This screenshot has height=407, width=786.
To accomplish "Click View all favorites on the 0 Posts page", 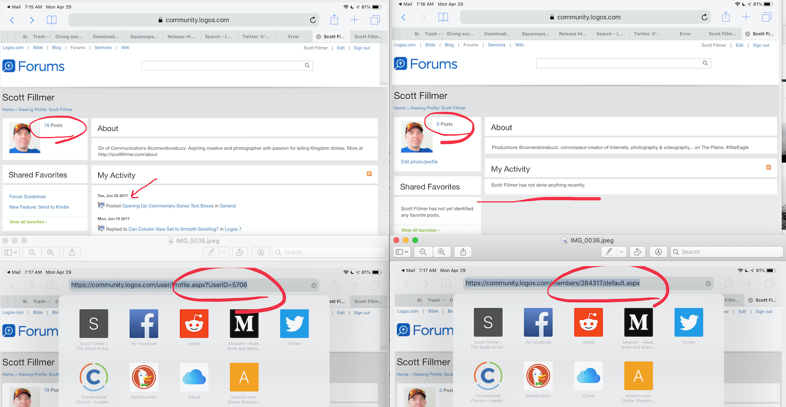I will (420, 230).
